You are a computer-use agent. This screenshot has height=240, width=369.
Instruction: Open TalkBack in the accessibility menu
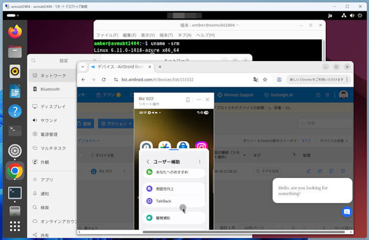click(x=164, y=201)
